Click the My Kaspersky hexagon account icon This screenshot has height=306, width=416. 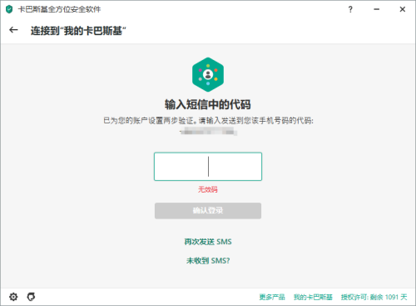pos(208,74)
